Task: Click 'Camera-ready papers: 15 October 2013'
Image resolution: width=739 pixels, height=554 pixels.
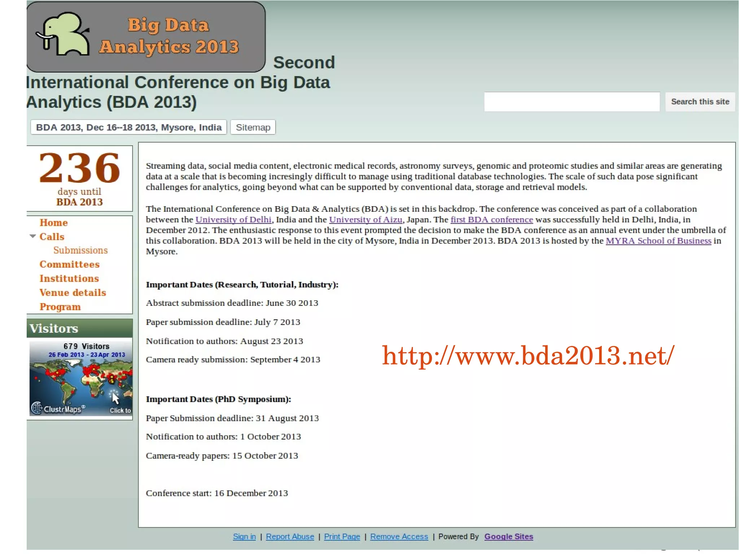Action: coord(222,456)
